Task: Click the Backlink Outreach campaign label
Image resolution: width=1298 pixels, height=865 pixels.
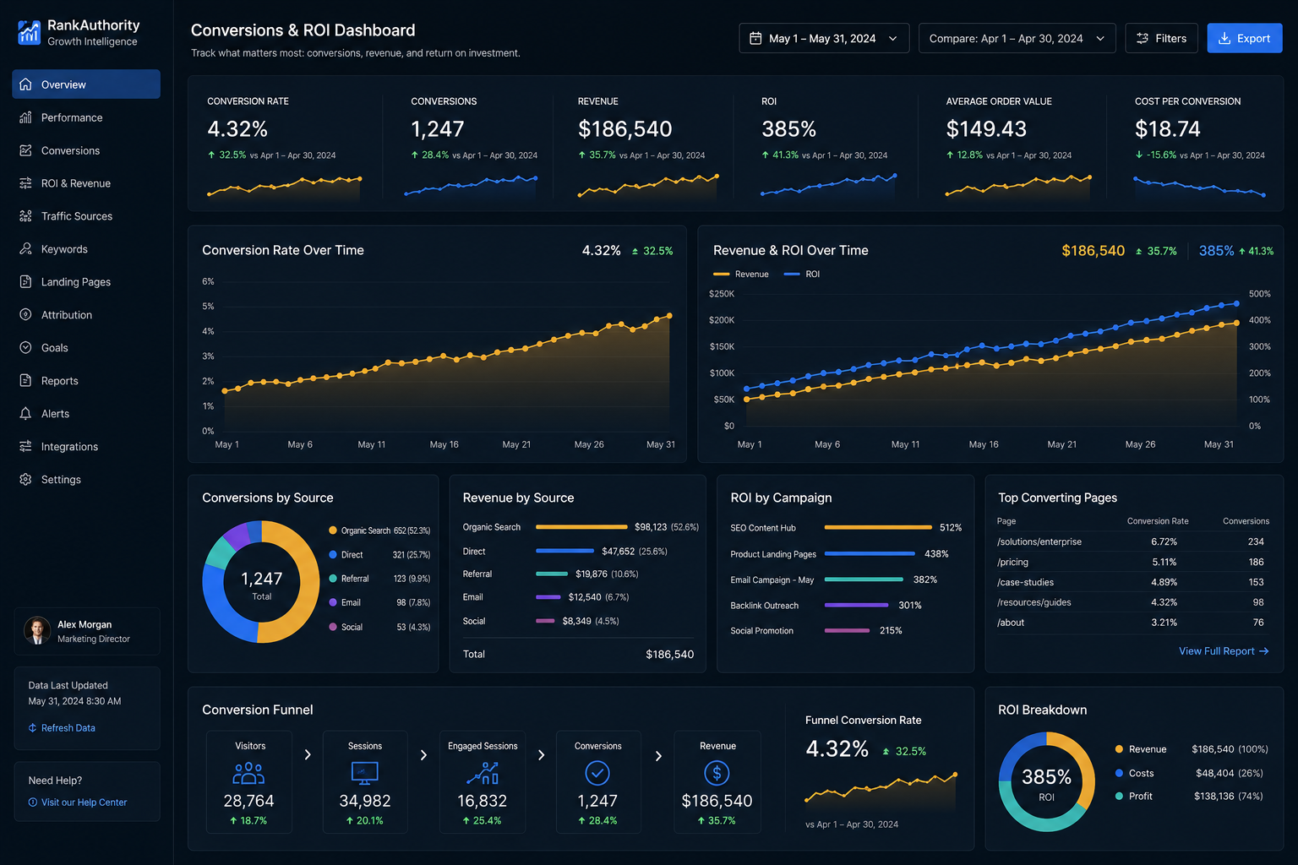Action: (x=764, y=606)
